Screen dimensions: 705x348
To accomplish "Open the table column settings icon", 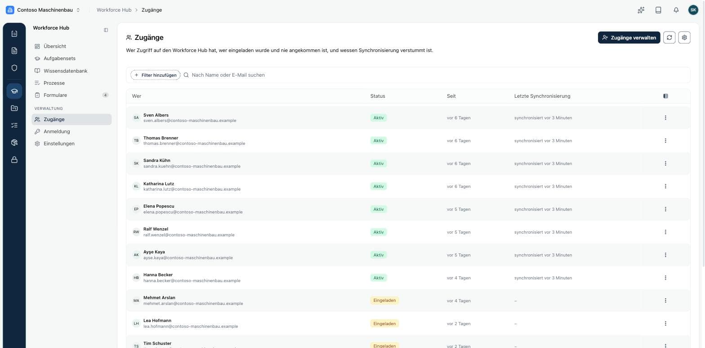I will click(x=665, y=96).
